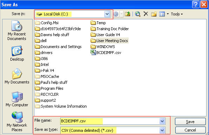Go up one folder level
209x135 pixels.
127,14
